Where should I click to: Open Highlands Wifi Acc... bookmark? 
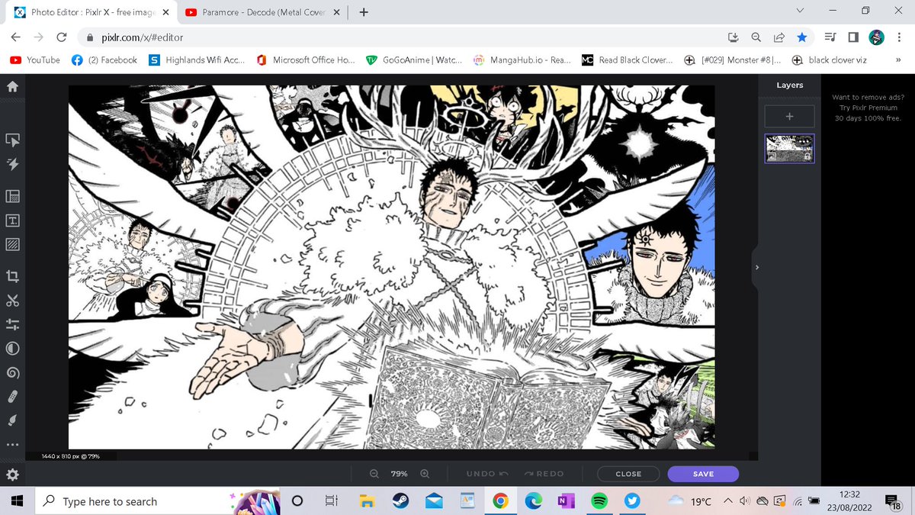point(197,60)
